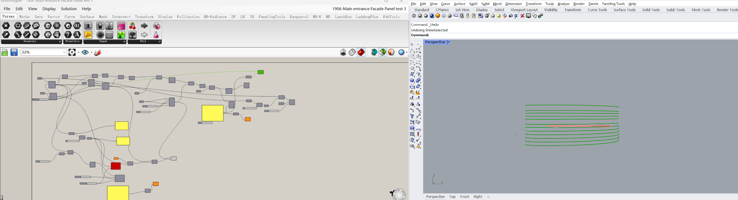Select the orange sphere display mode icon
Viewport: 738px width, 200px height.
pyautogui.click(x=438, y=16)
